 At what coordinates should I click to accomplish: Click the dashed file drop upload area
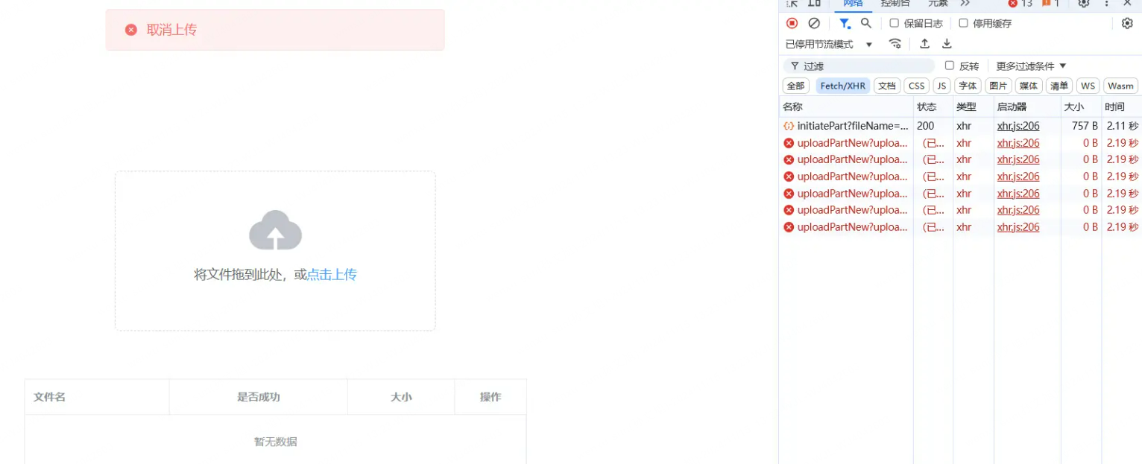click(275, 251)
